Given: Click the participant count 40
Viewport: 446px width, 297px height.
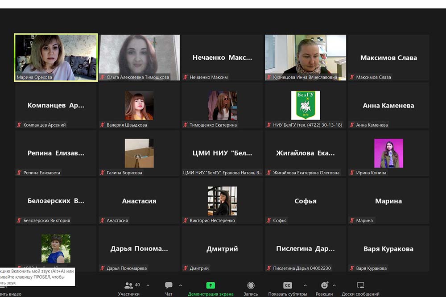Looking at the screenshot, I should coord(137,285).
